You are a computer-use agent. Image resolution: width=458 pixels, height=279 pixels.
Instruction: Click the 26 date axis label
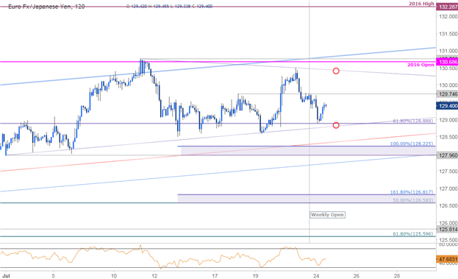pyautogui.click(x=357, y=276)
